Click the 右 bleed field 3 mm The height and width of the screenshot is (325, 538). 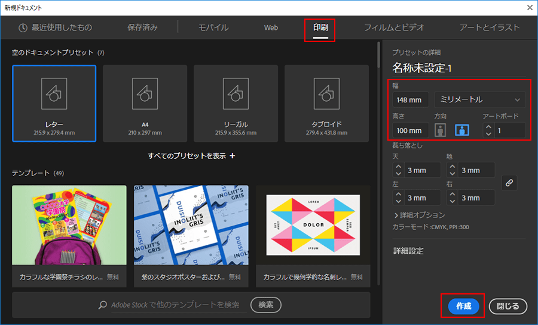click(476, 198)
